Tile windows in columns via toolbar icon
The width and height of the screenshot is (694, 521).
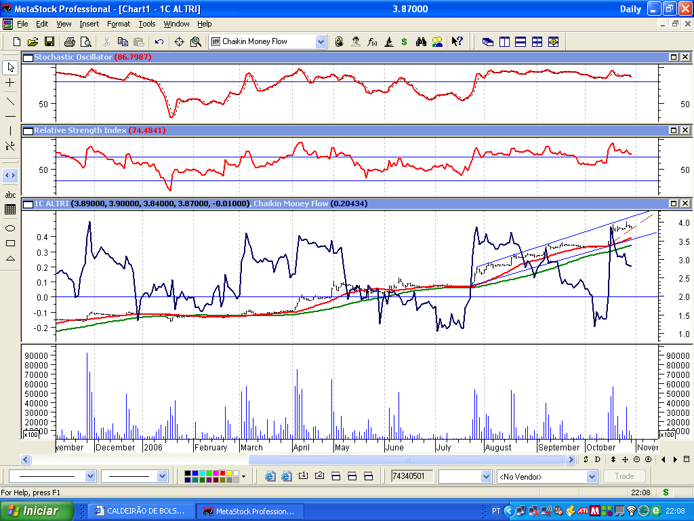[x=504, y=41]
